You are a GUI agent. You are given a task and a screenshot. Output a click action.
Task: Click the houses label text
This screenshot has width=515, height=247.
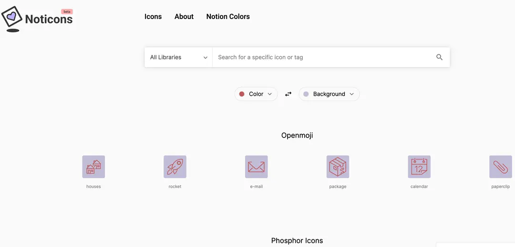click(x=93, y=187)
